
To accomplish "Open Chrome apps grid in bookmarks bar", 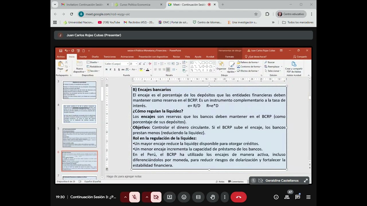I will (x=55, y=22).
